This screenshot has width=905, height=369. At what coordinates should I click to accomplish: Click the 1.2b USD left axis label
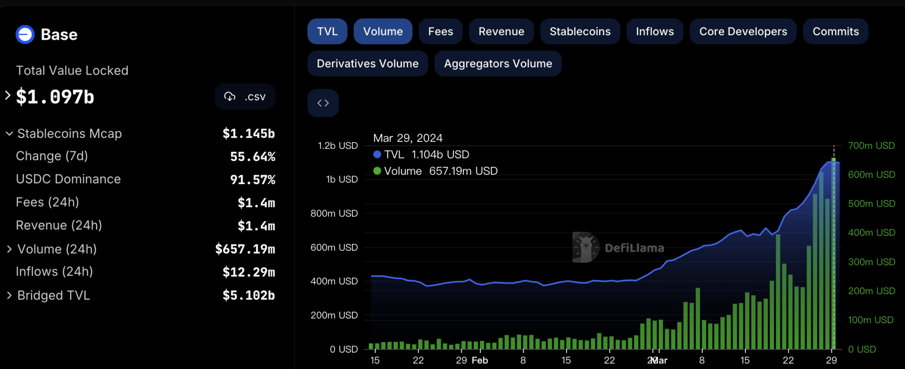click(338, 146)
